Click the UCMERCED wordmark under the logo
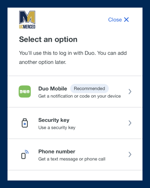Viewport: 150px width, 188px height. pyautogui.click(x=27, y=27)
